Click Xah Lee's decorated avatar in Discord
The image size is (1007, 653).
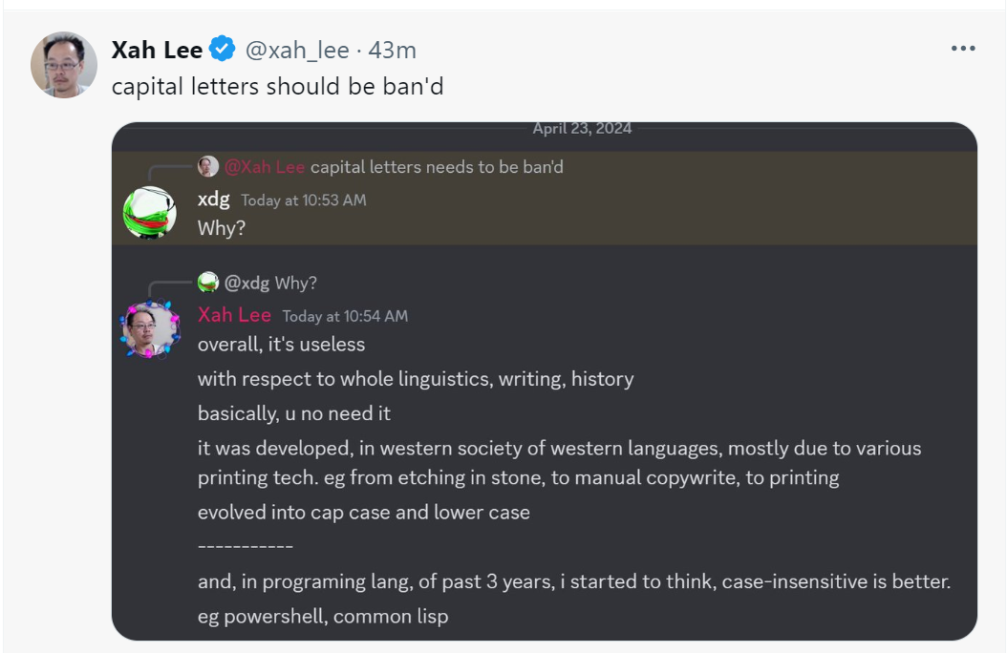[150, 328]
